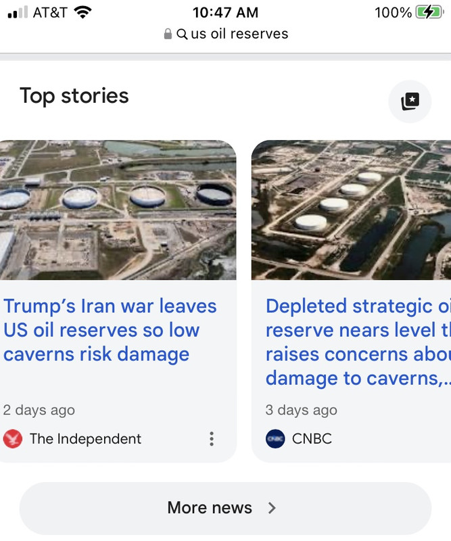Tap The Independent red eagle logo
This screenshot has height=541, width=451.
(13, 439)
